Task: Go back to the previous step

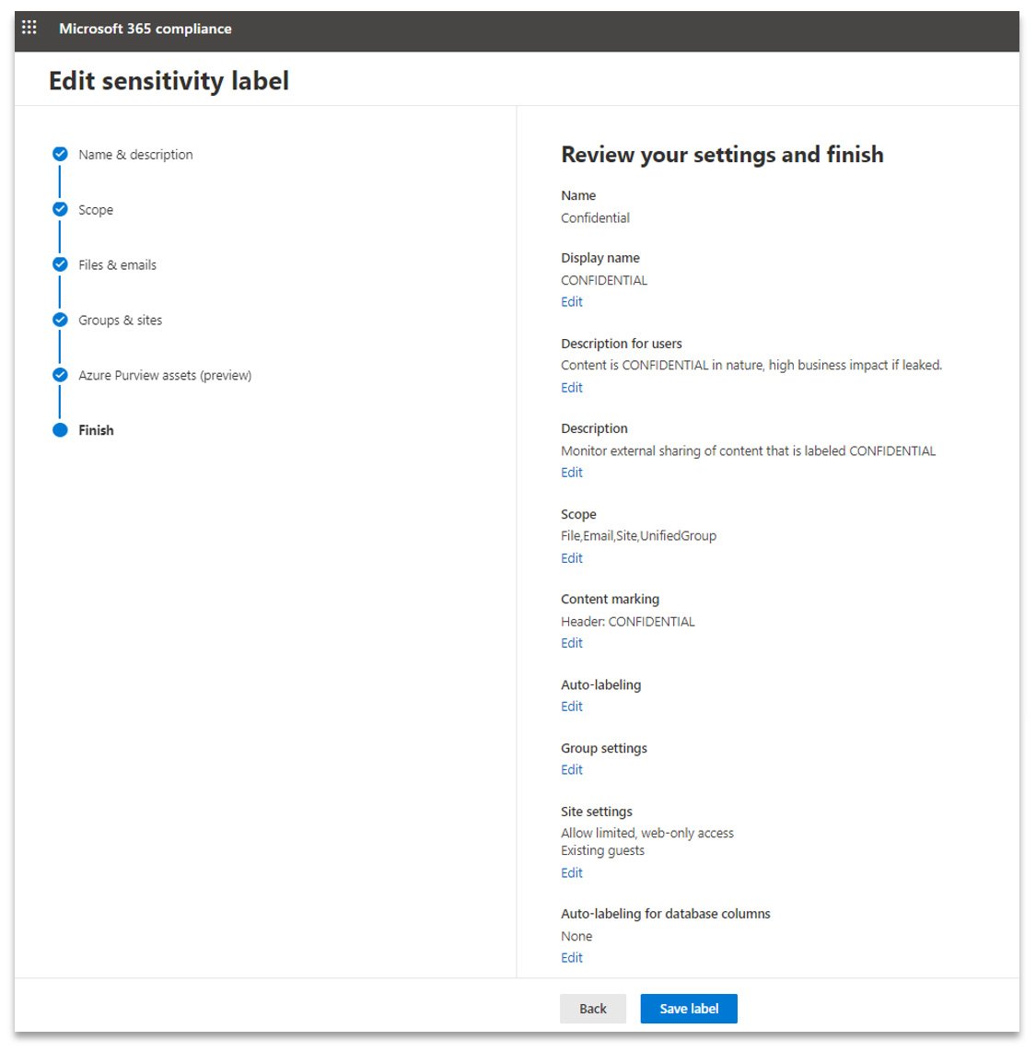Action: click(592, 1009)
